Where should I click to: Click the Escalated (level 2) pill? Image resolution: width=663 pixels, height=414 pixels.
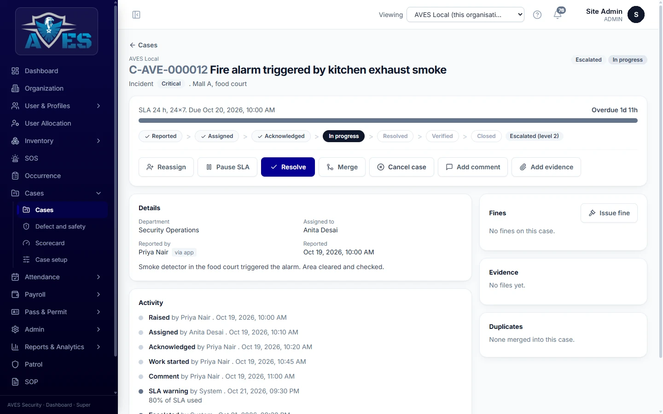(x=534, y=136)
